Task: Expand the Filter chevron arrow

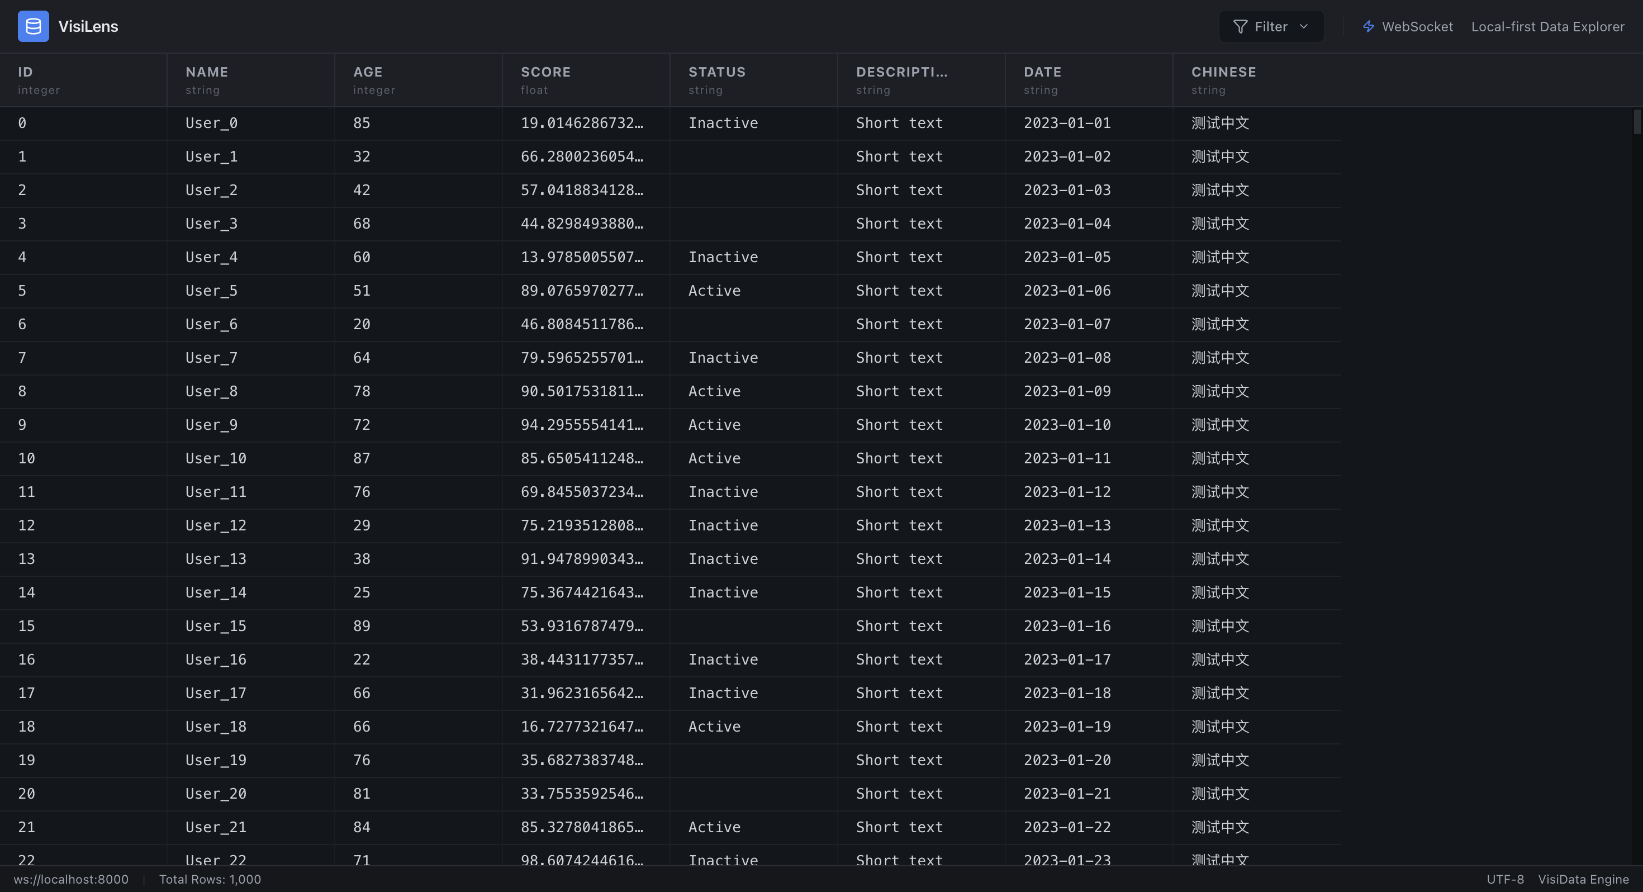Action: pos(1304,26)
